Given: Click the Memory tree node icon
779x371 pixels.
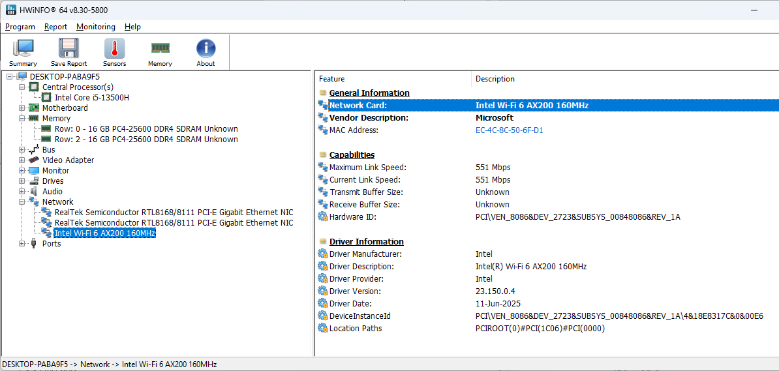Looking at the screenshot, I should [35, 118].
